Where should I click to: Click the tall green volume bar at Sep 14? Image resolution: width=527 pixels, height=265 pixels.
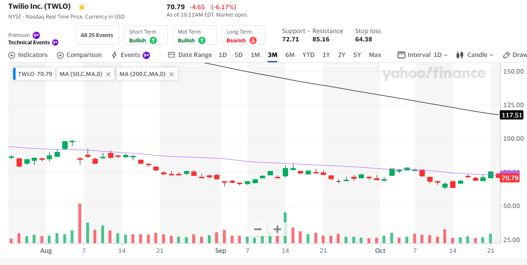click(285, 227)
